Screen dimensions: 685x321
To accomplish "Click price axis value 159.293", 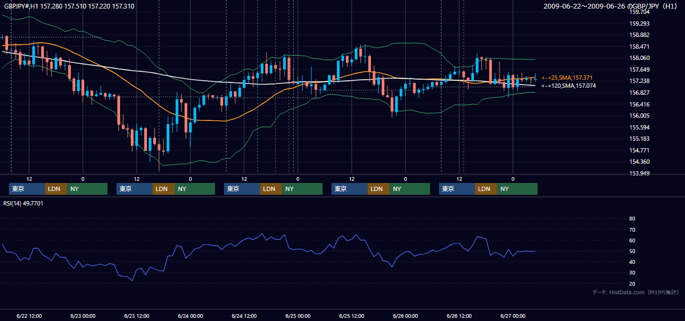I will 639,24.
